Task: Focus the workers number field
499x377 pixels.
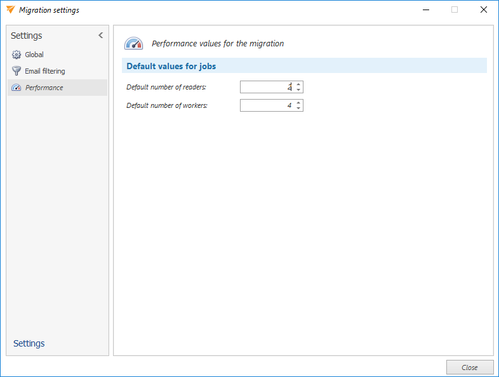Action: tap(267, 105)
